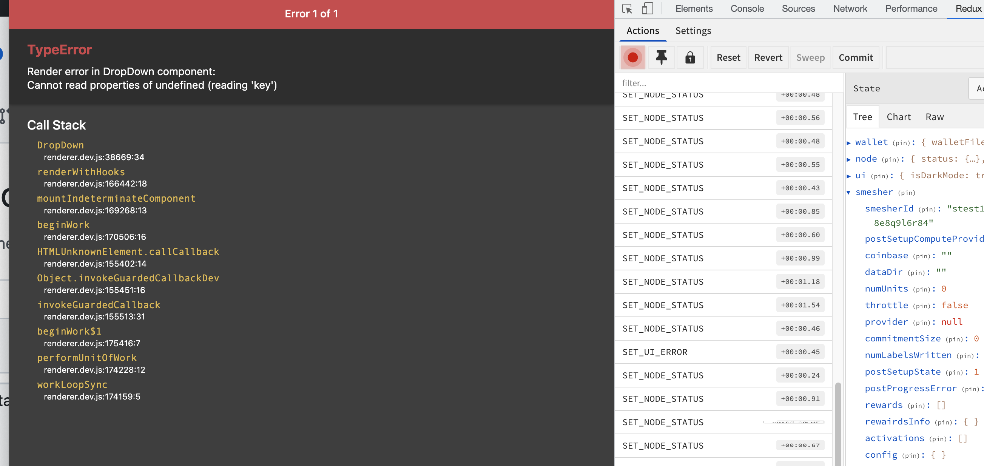Image resolution: width=984 pixels, height=466 pixels.
Task: Select the inspect element cursor icon
Action: pyautogui.click(x=627, y=8)
